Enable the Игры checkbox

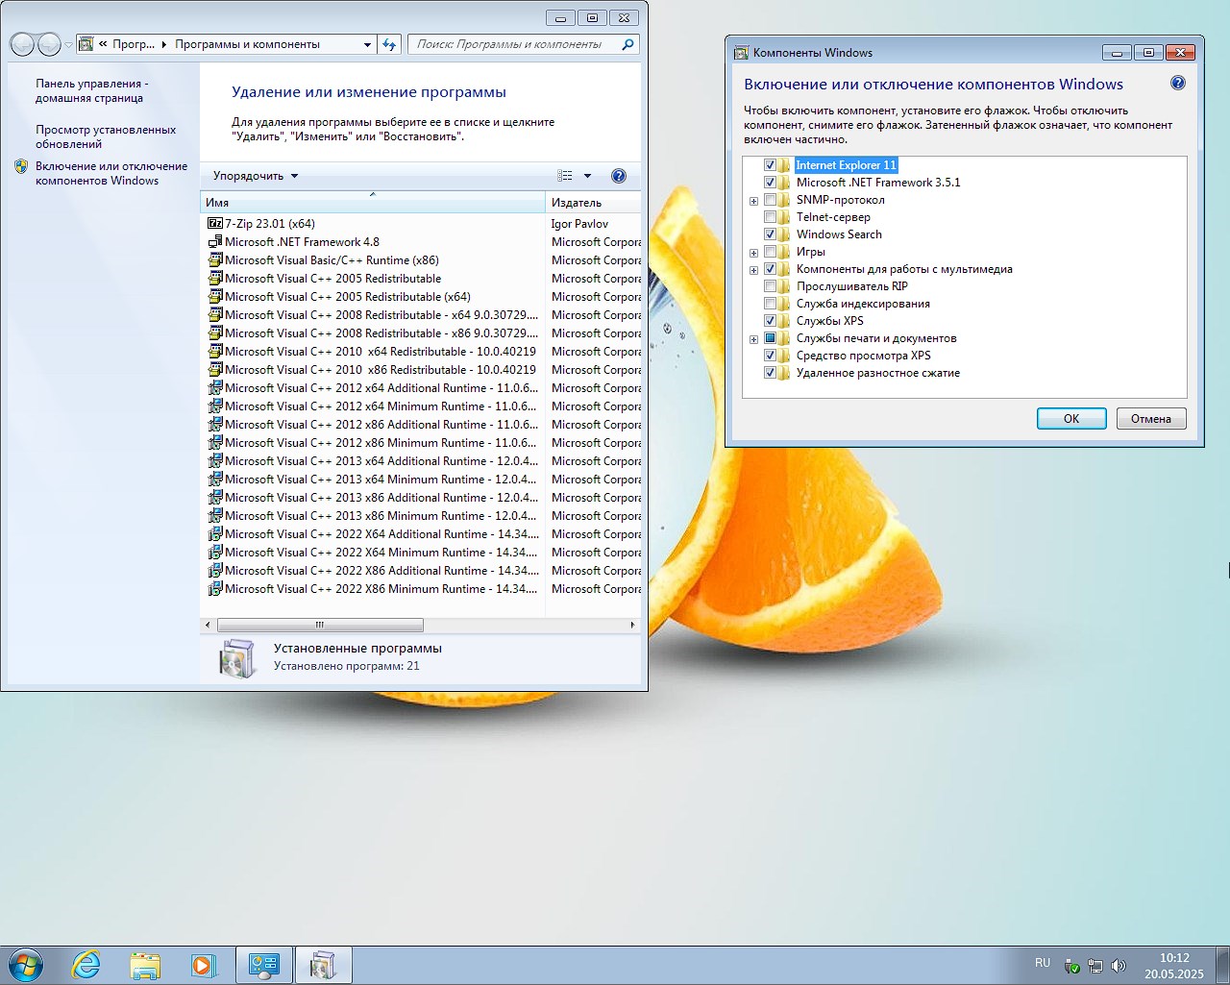(x=770, y=252)
